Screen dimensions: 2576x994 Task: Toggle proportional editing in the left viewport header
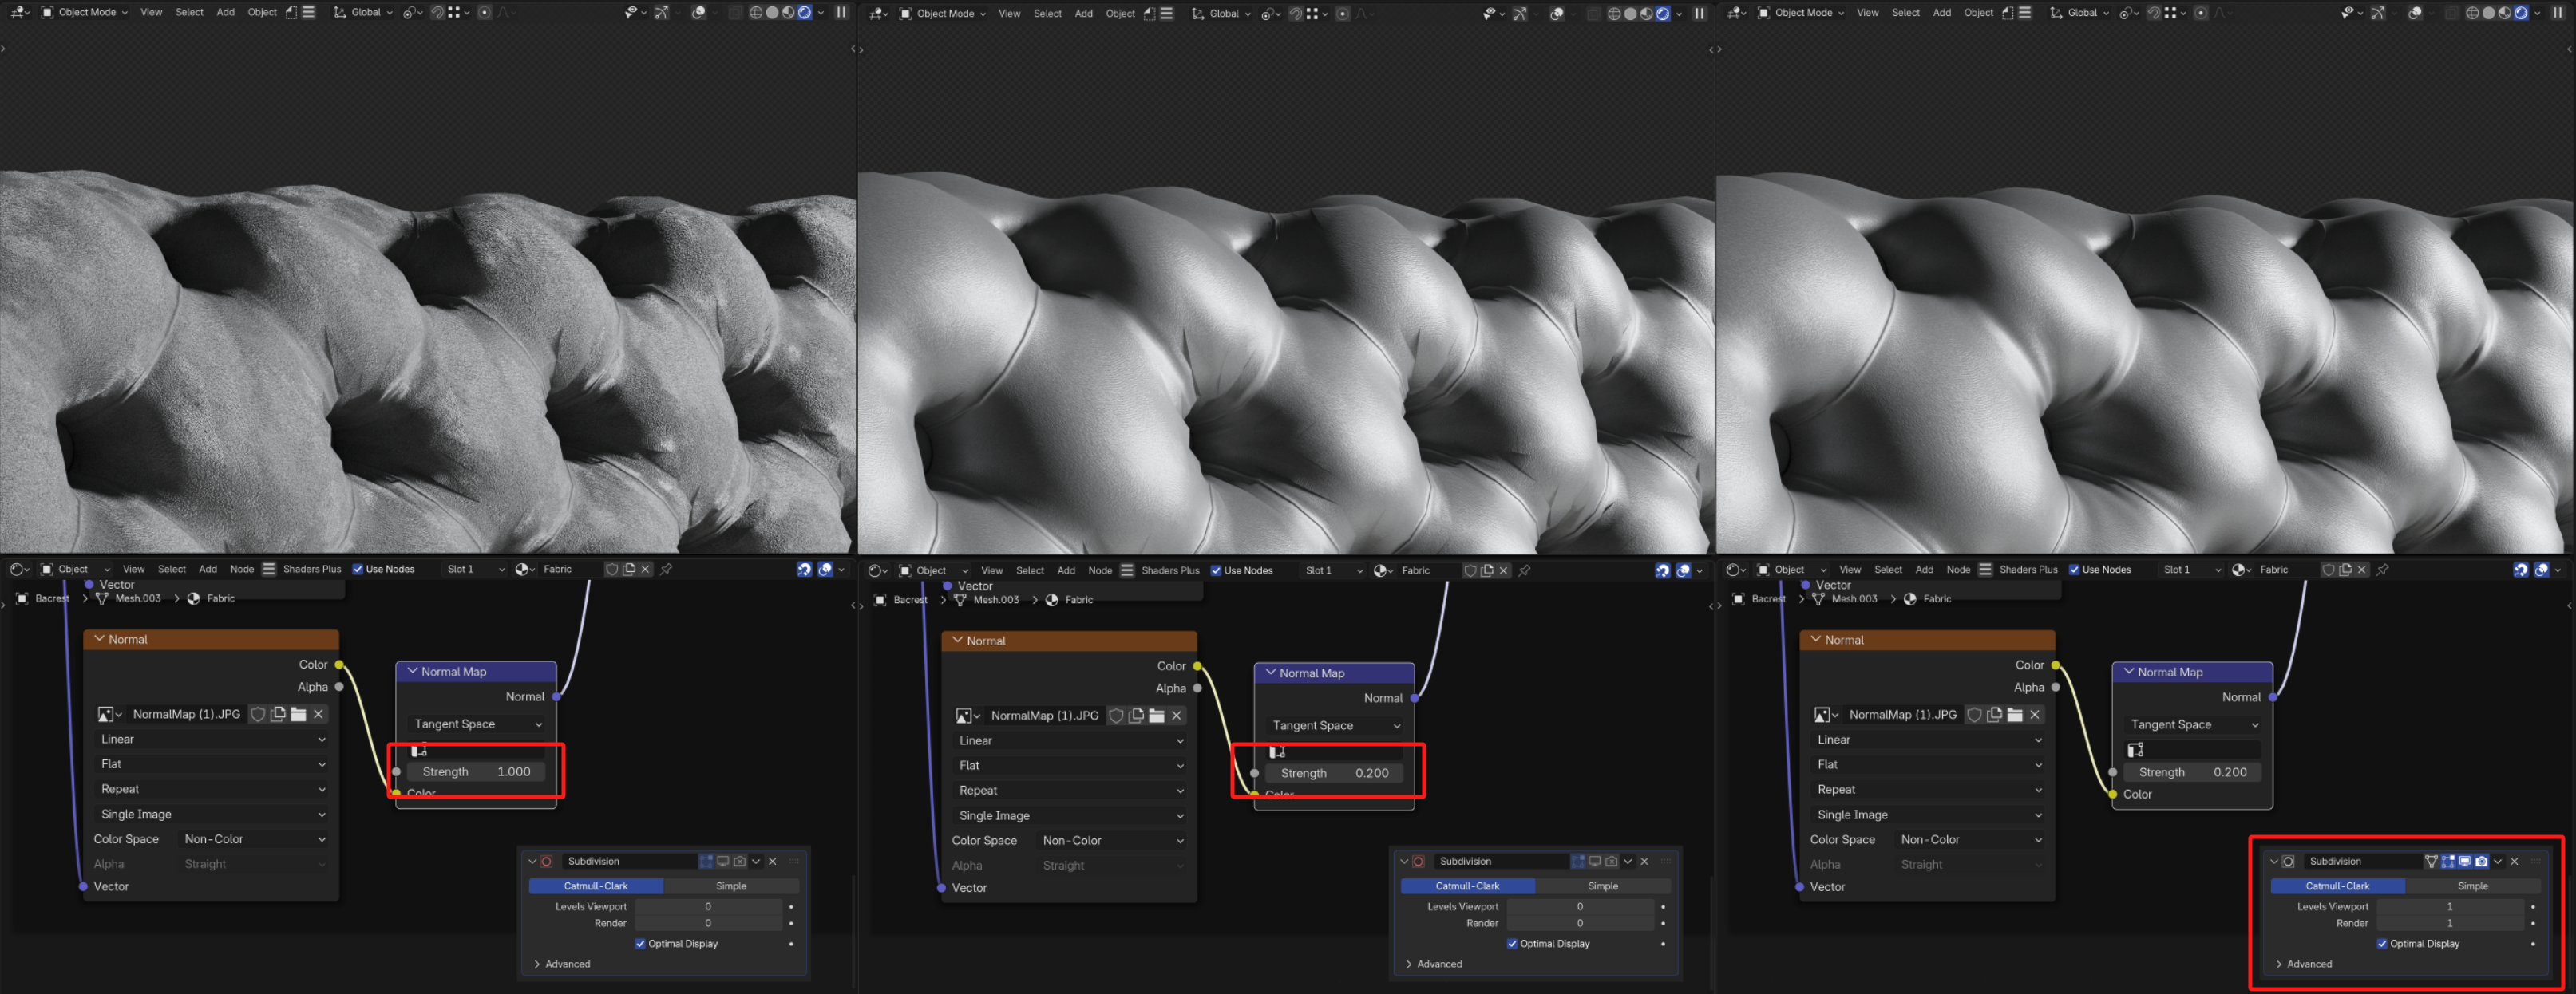484,13
